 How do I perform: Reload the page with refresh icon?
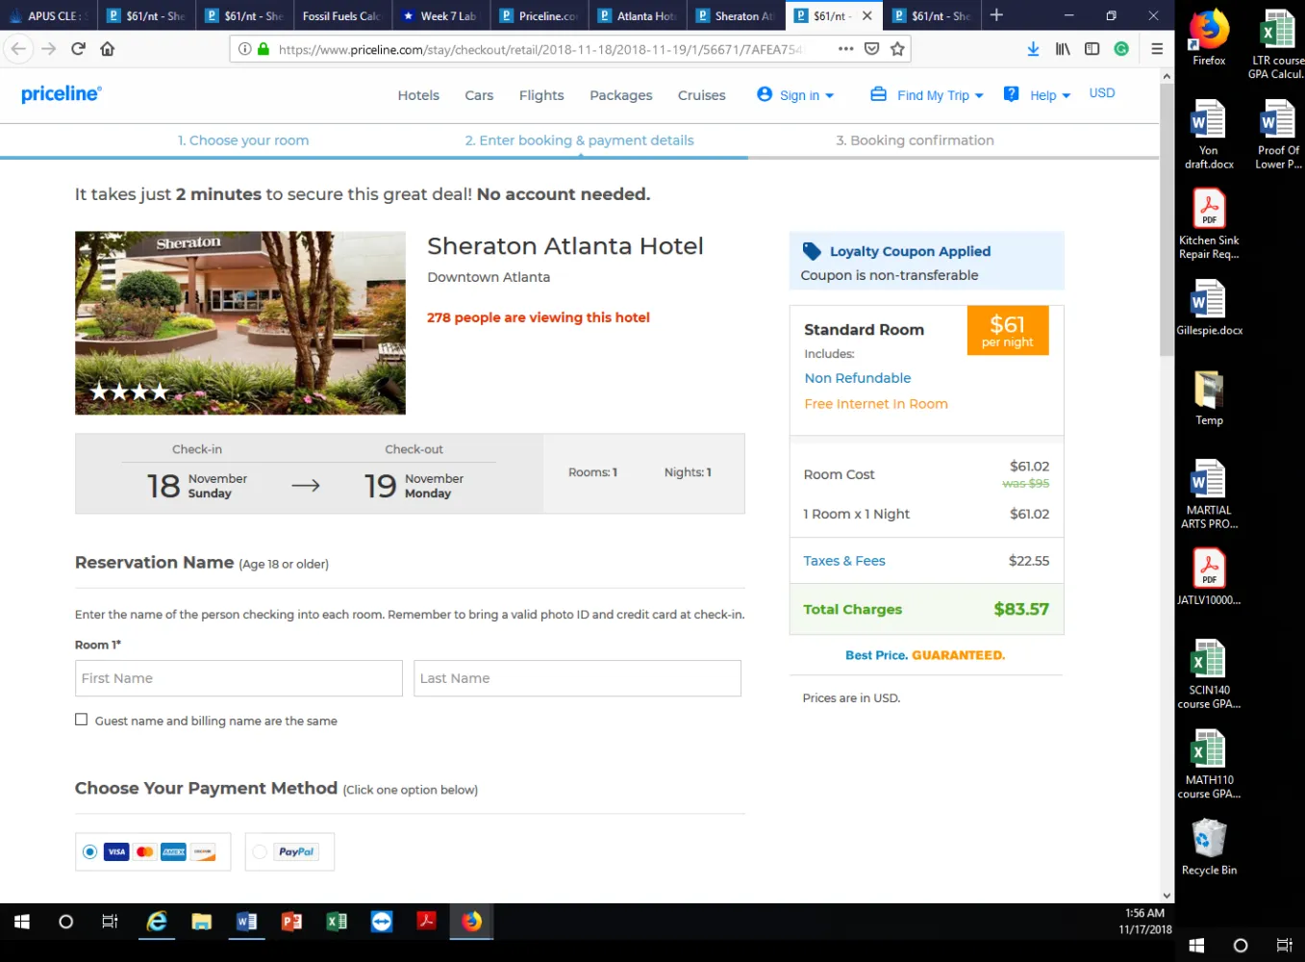tap(78, 49)
